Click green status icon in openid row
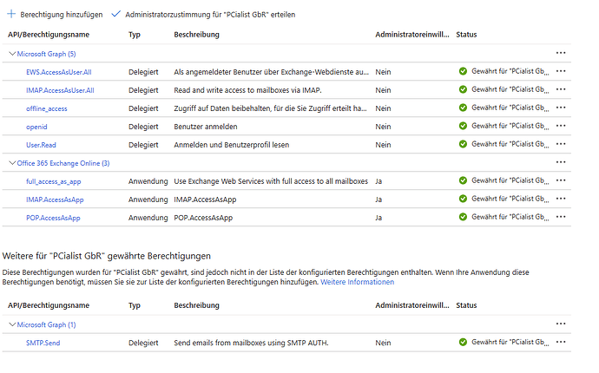The height and width of the screenshot is (373, 599). pos(463,126)
